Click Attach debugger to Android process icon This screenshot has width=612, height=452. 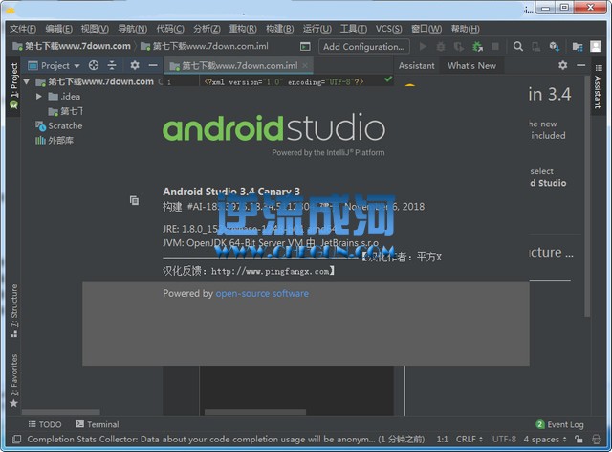point(477,47)
